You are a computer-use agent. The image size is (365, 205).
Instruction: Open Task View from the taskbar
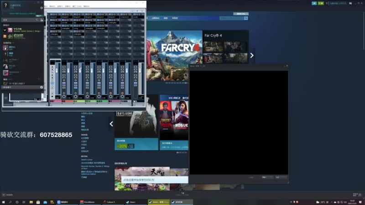pyautogui.click(x=24, y=202)
